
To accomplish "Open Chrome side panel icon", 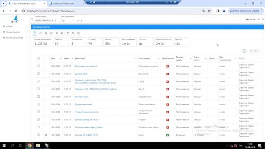I will point(218,11).
